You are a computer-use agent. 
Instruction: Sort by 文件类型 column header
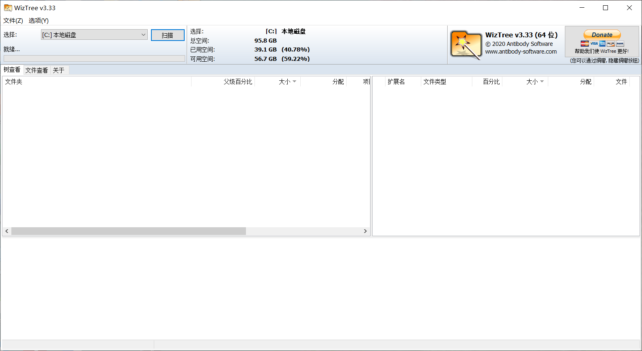pyautogui.click(x=446, y=82)
